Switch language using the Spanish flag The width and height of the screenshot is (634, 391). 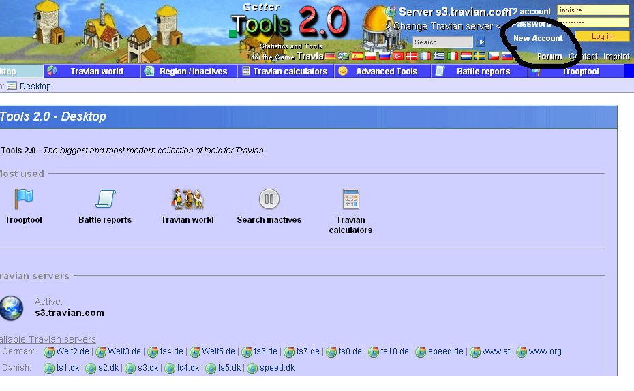point(357,56)
